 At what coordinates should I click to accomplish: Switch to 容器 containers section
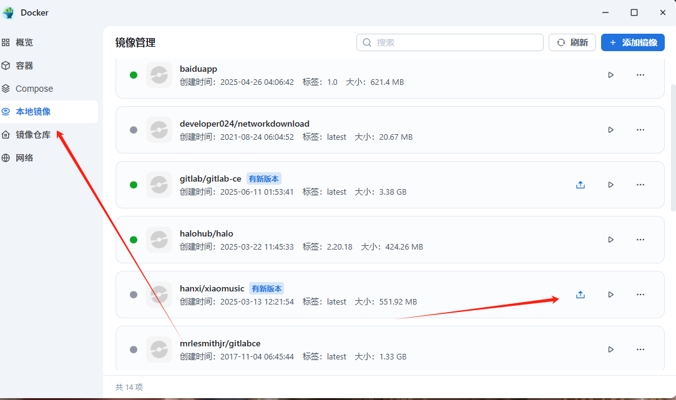click(x=25, y=66)
